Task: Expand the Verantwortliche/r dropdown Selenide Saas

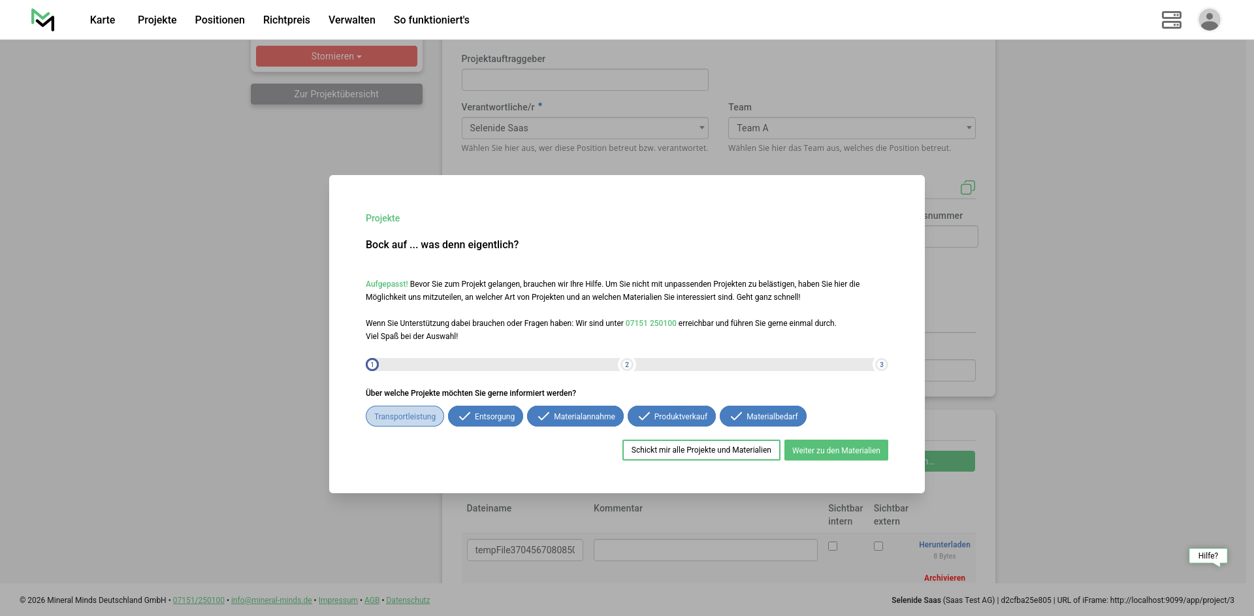Action: [585, 128]
